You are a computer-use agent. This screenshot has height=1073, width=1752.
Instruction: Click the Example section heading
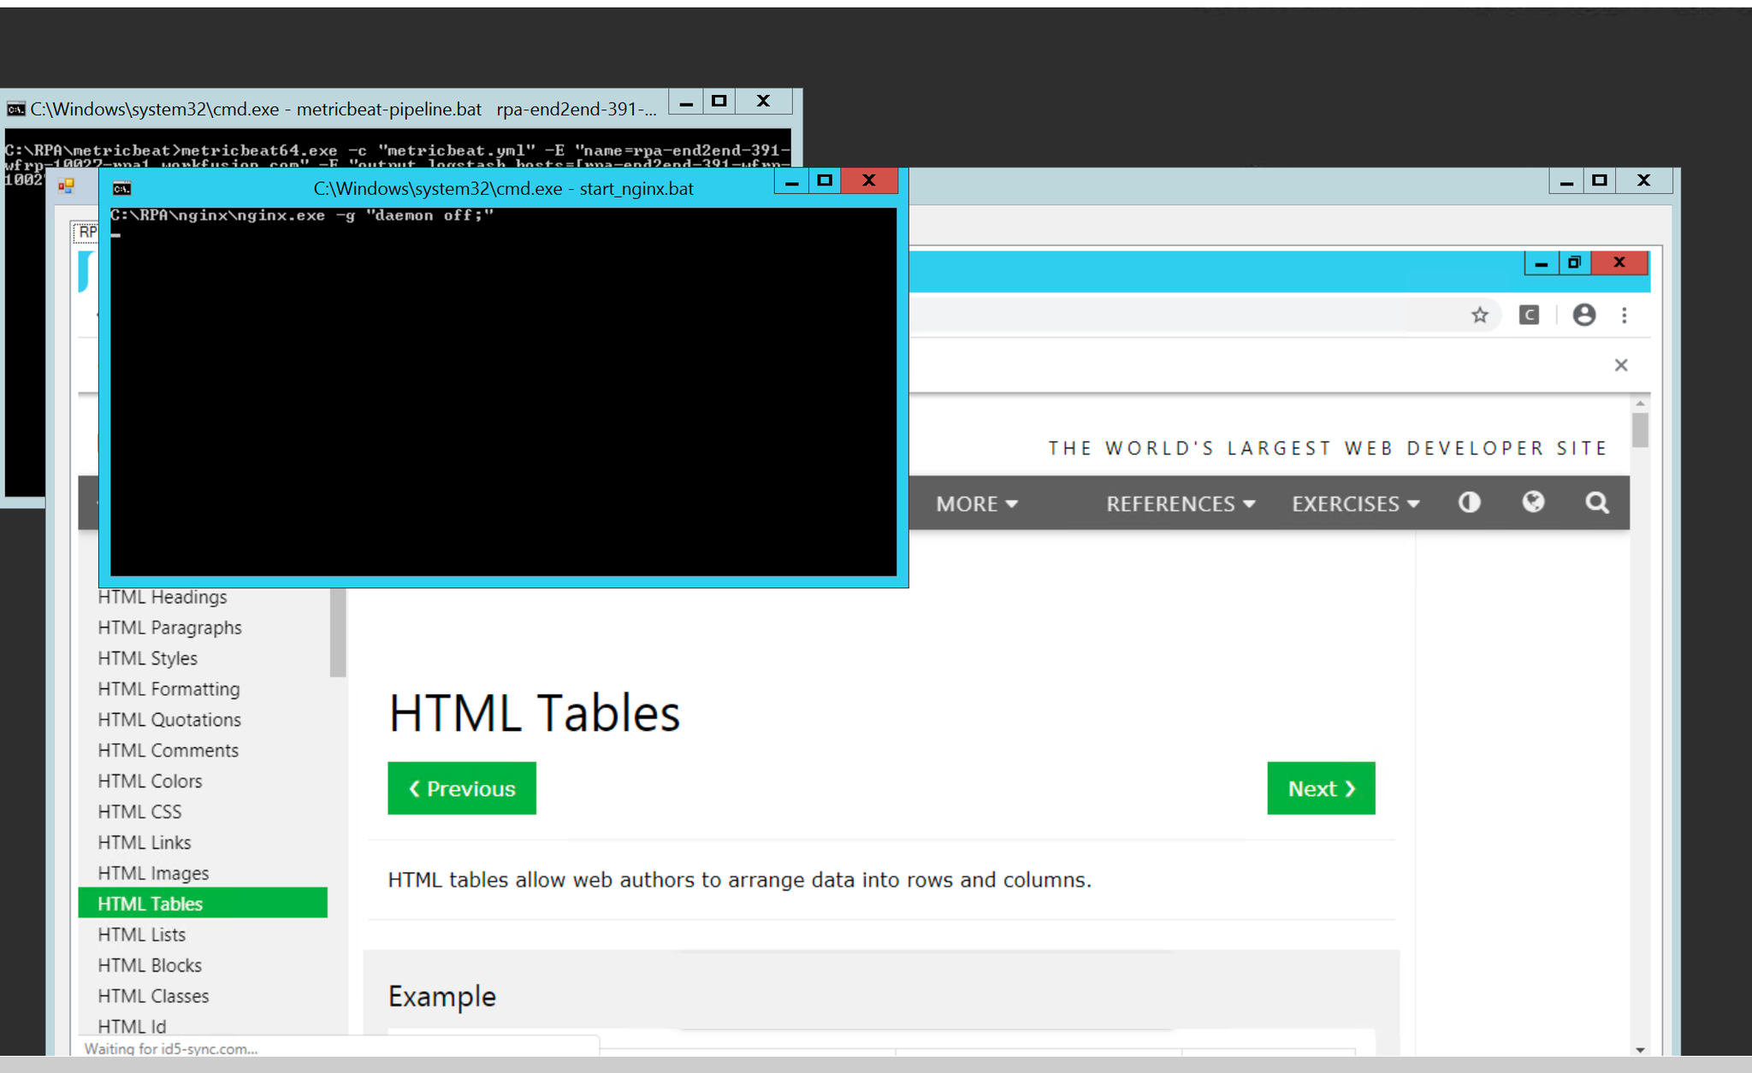pos(442,997)
